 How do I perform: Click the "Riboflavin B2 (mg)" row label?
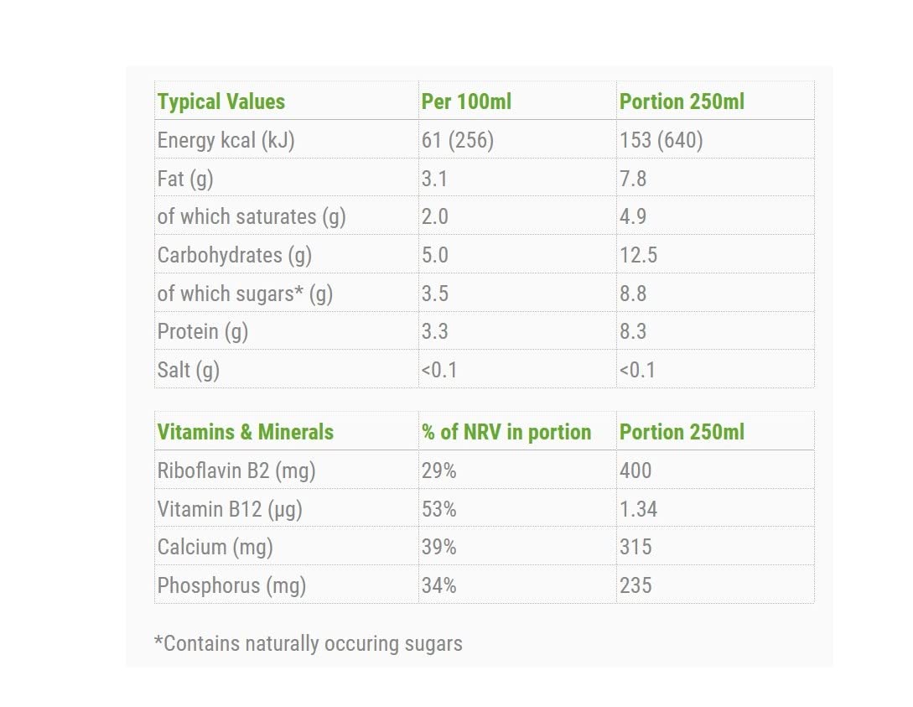click(x=236, y=470)
